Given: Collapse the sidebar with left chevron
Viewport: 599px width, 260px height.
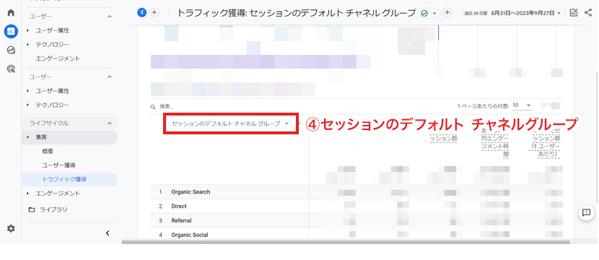Looking at the screenshot, I should click(108, 233).
